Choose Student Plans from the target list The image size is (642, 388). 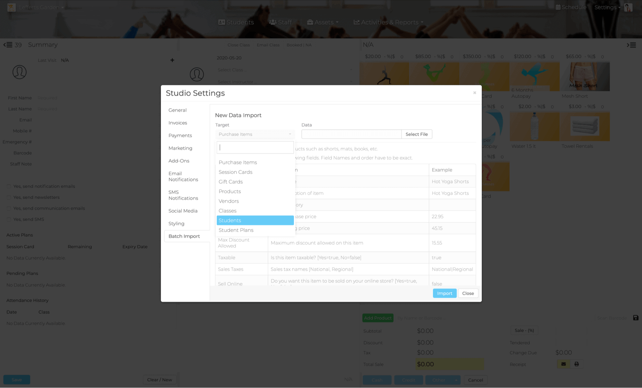[255, 230]
